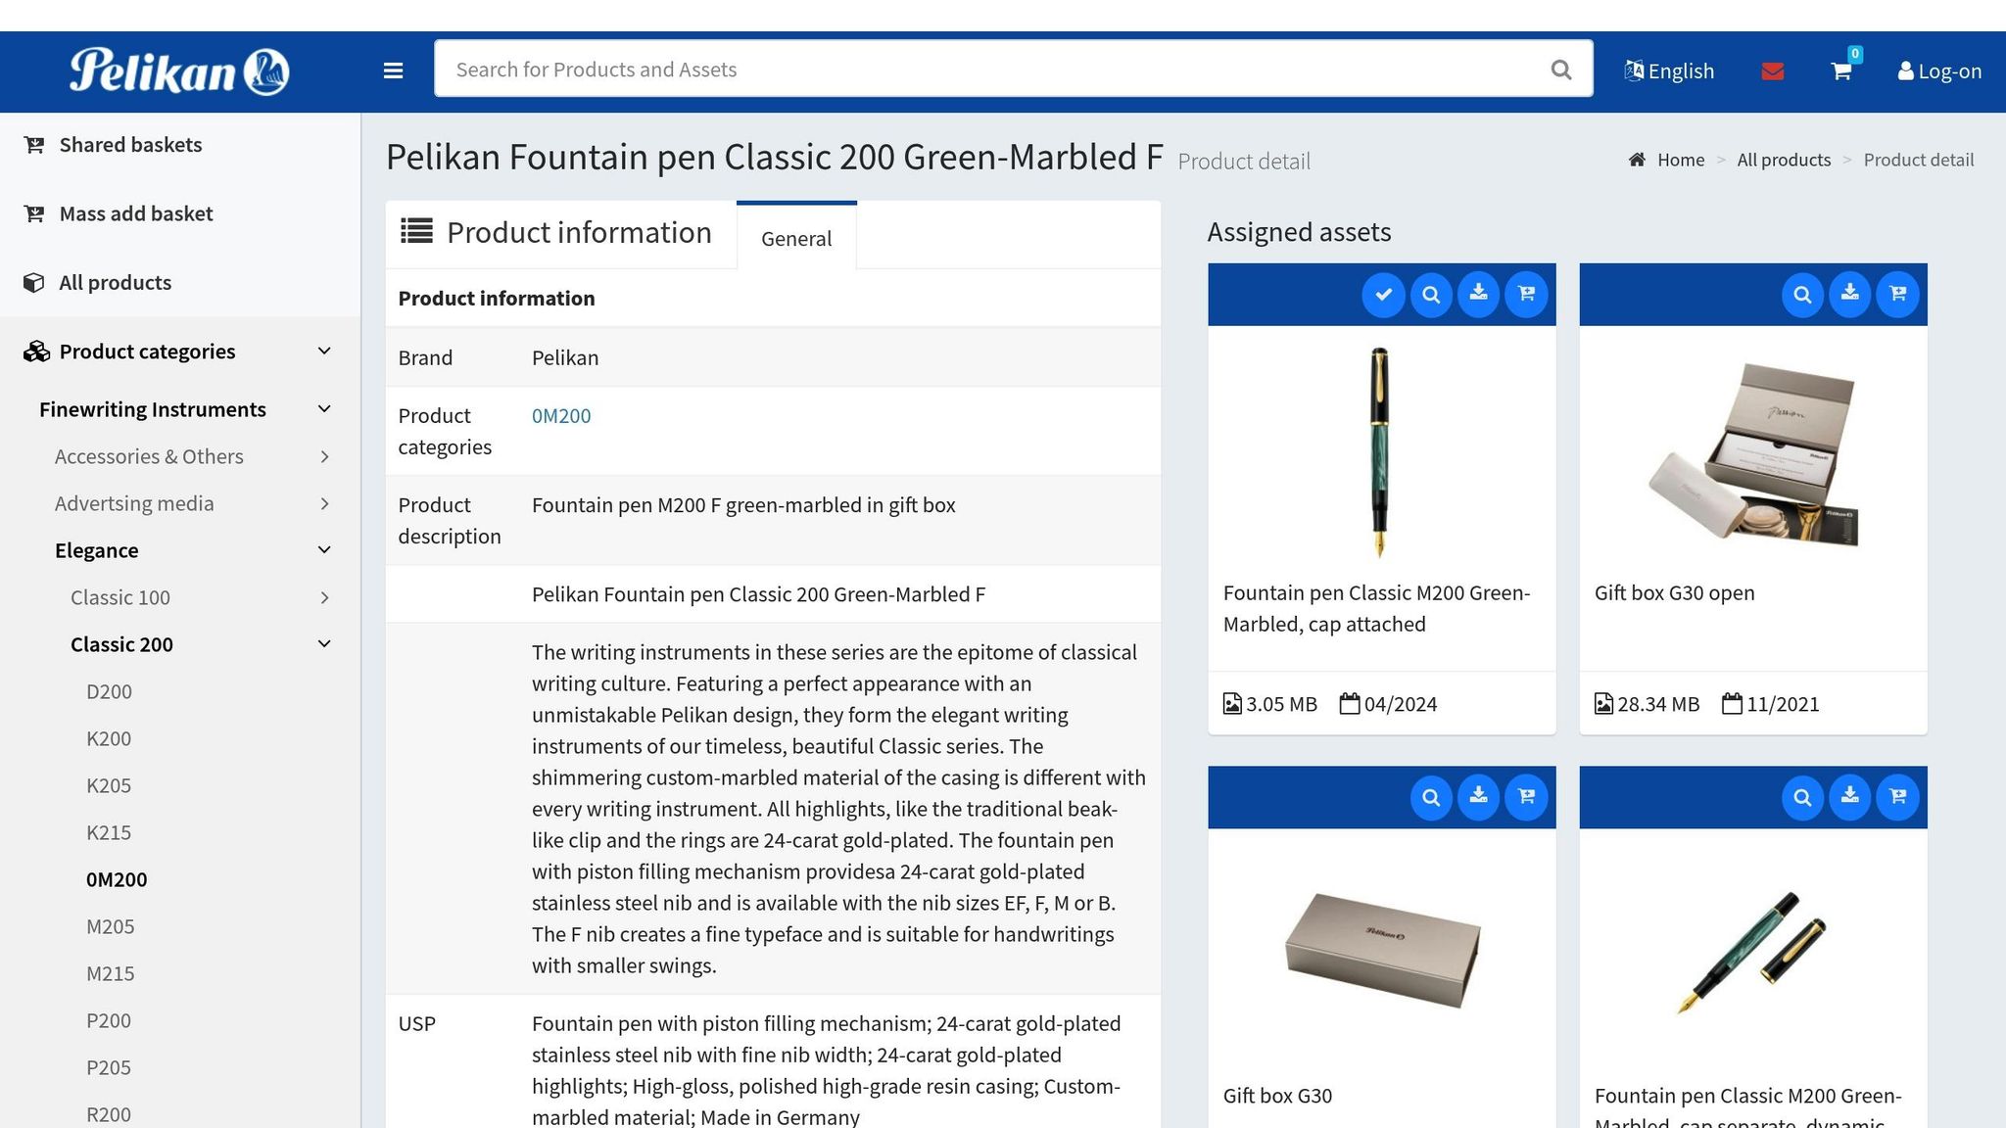Select the General tab

click(795, 239)
